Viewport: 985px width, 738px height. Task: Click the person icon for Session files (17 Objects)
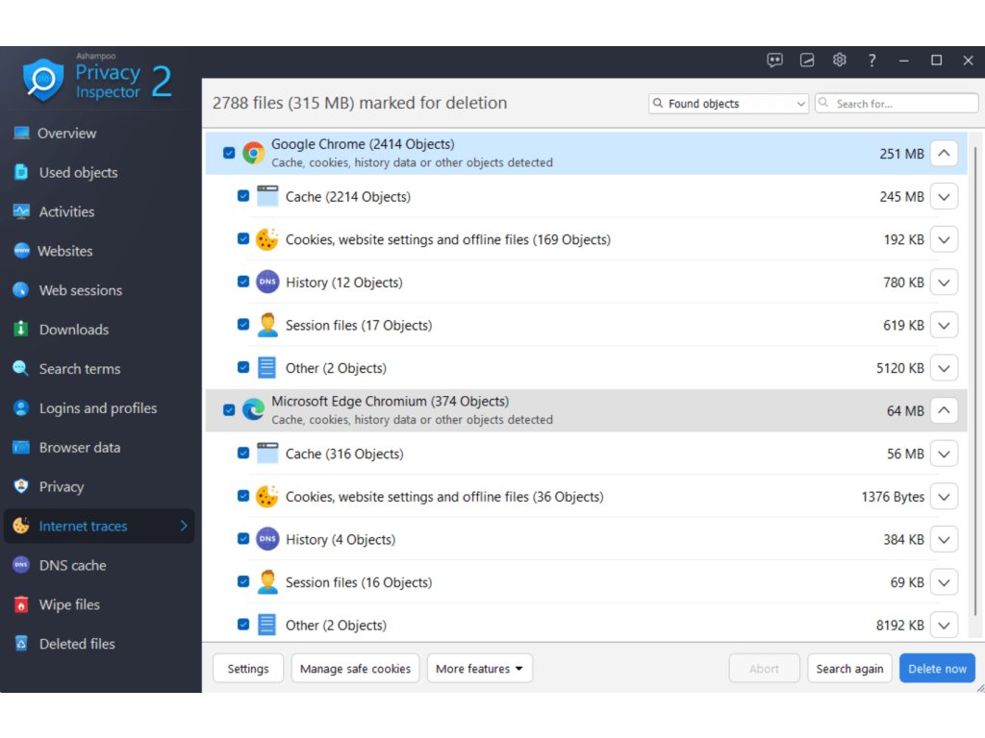click(x=267, y=325)
